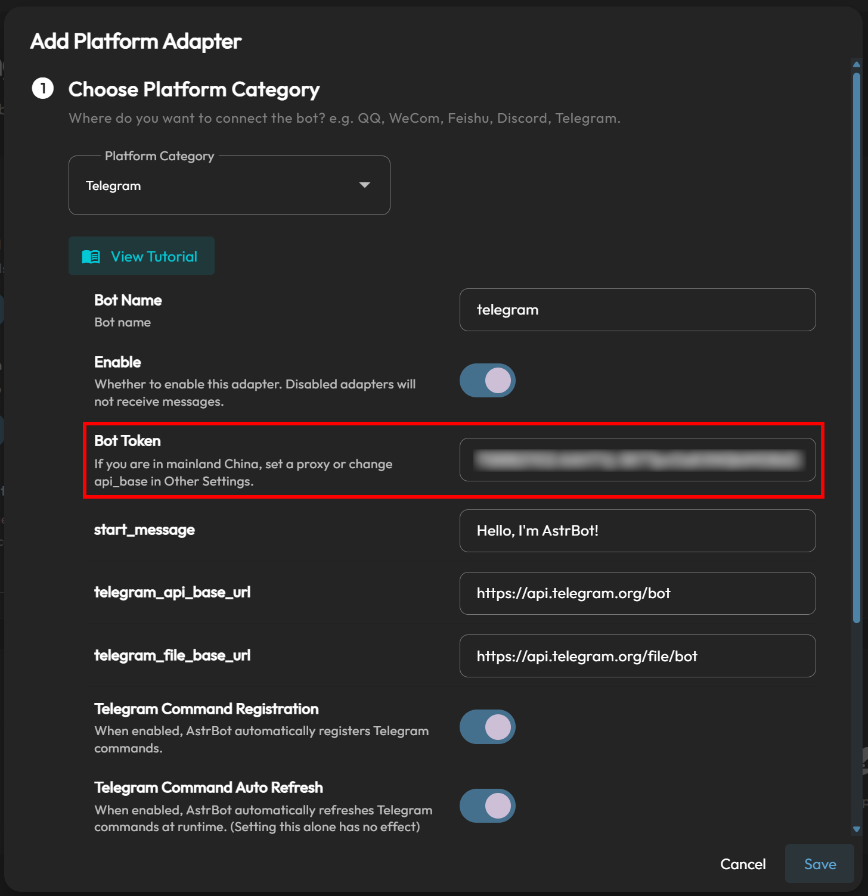
Task: Focus the Bot Token input field
Action: click(x=637, y=459)
